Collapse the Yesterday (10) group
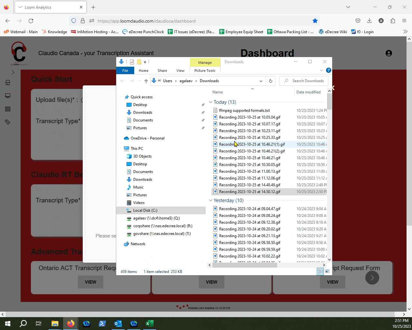 pos(211,200)
